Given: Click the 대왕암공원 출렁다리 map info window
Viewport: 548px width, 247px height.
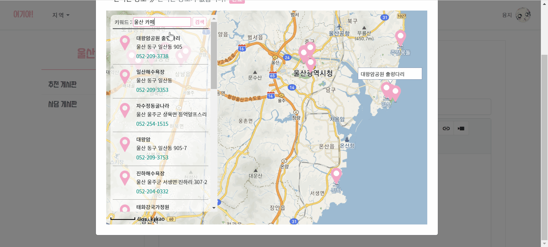Looking at the screenshot, I should pyautogui.click(x=390, y=74).
